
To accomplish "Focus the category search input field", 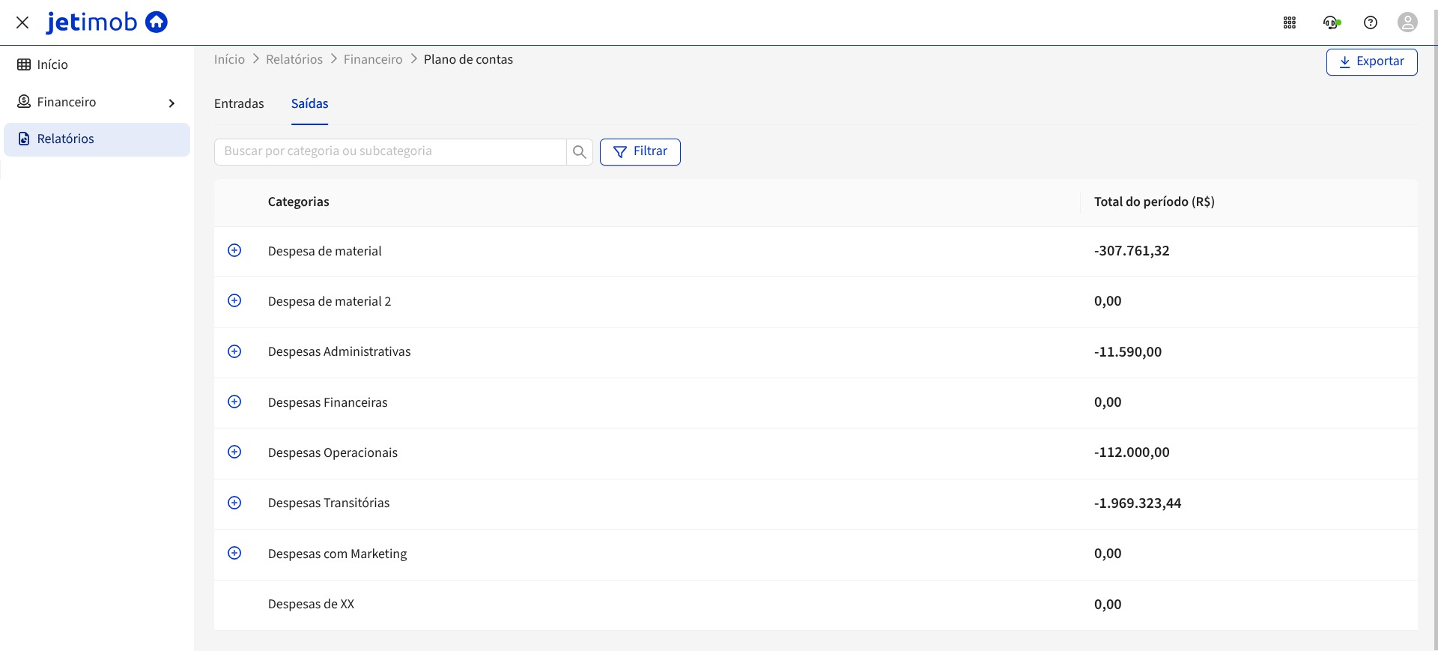I will [389, 152].
